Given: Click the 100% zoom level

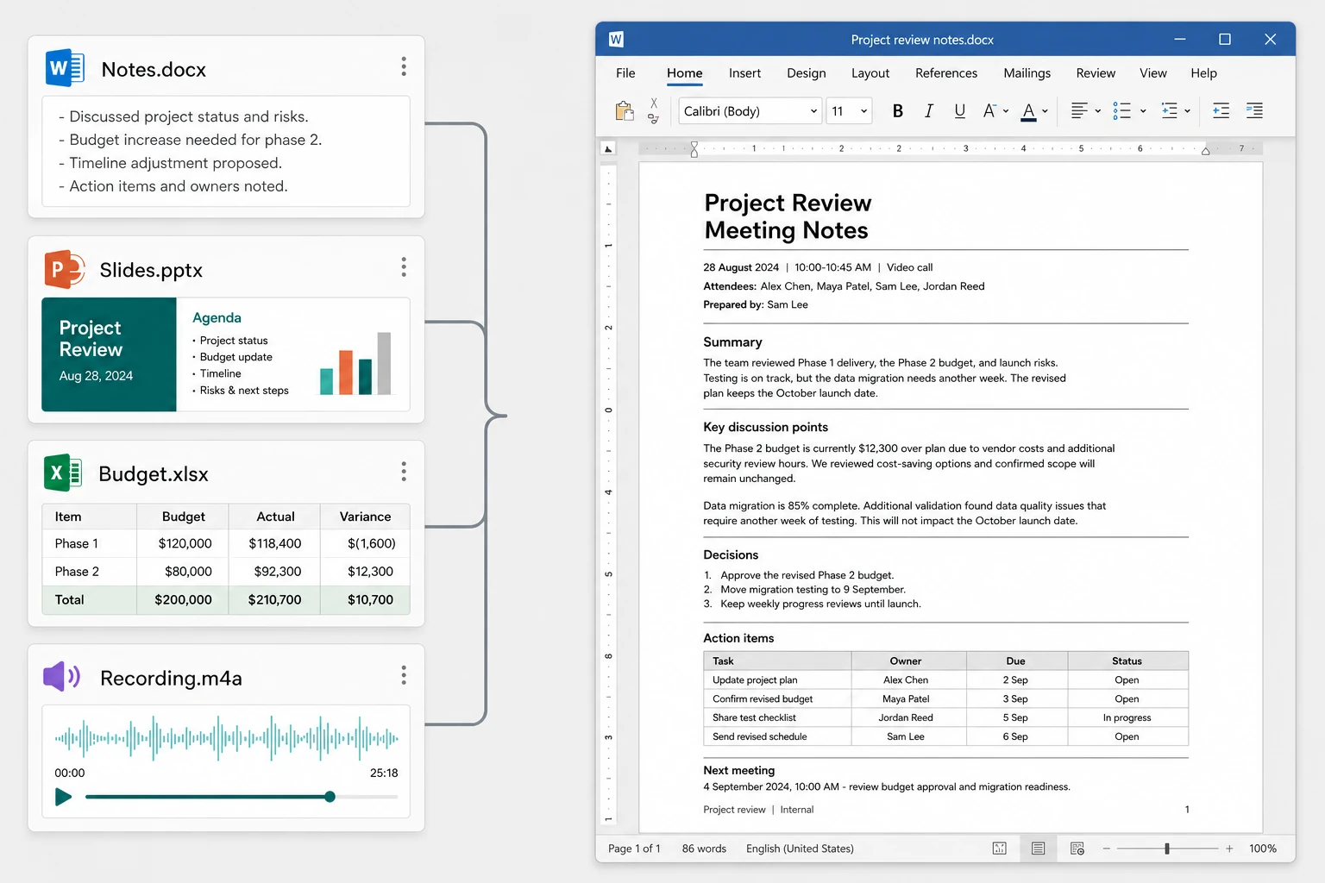Looking at the screenshot, I should 1263,849.
